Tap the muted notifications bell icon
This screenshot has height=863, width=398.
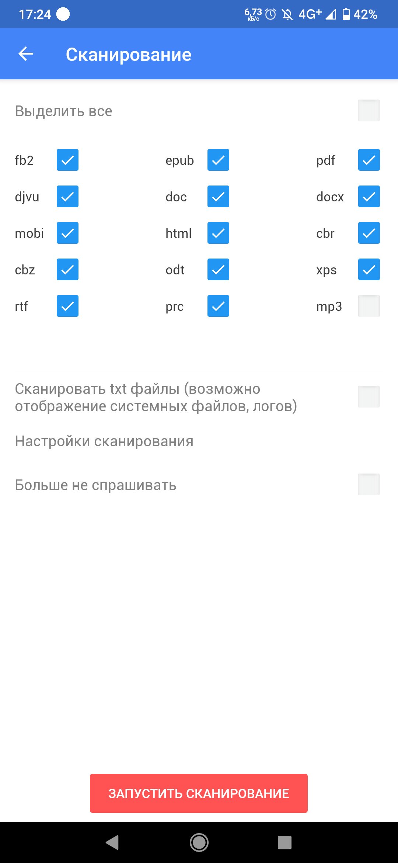click(287, 14)
